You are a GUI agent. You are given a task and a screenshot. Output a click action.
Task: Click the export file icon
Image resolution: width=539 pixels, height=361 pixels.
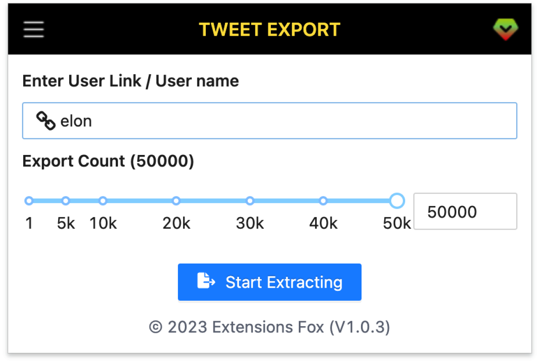[206, 282]
